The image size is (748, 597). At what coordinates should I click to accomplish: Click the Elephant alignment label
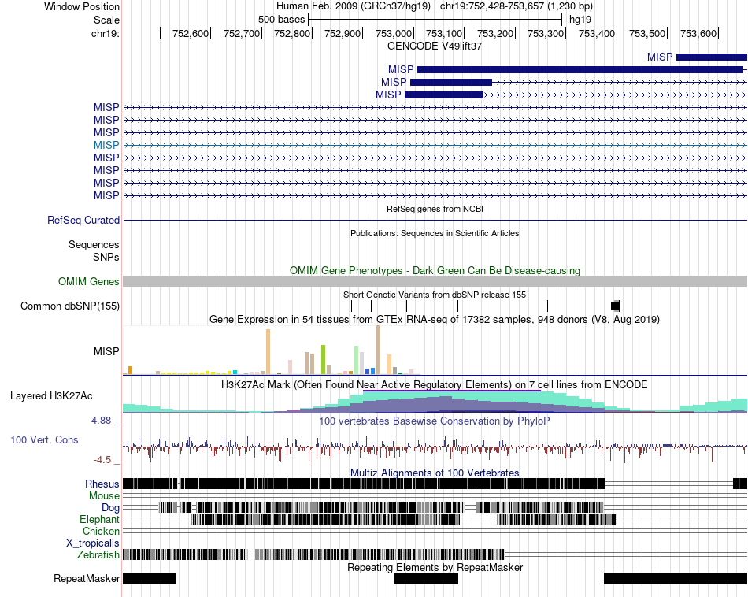pos(99,519)
